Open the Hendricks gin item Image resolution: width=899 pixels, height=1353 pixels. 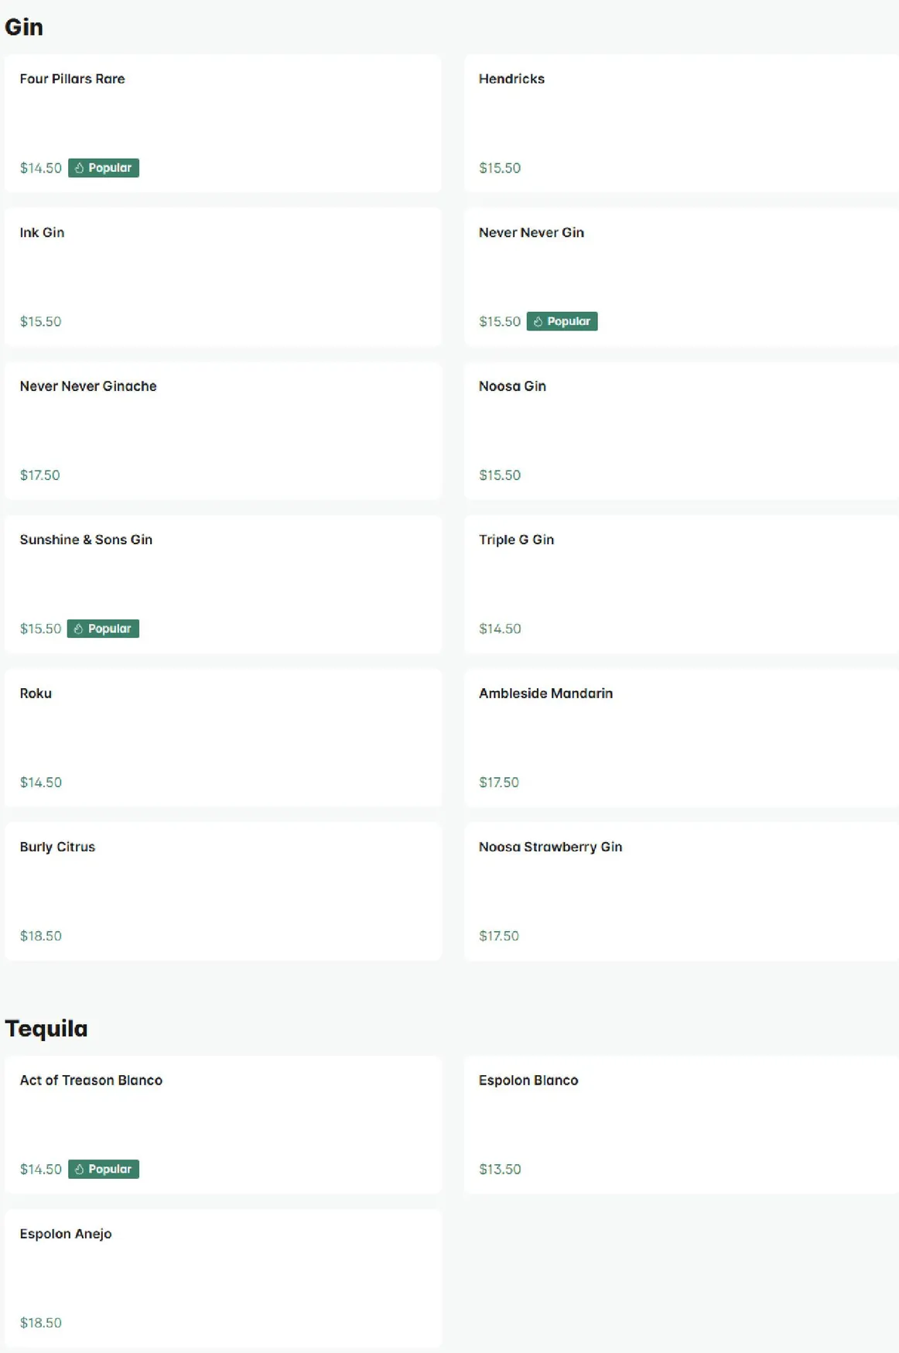point(682,123)
